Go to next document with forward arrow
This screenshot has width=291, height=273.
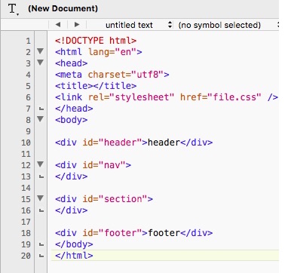(77, 25)
